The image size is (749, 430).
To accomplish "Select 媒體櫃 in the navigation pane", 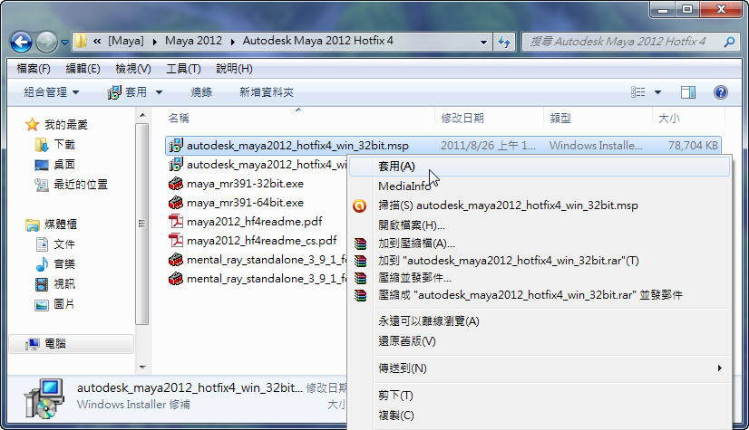I will [x=60, y=225].
